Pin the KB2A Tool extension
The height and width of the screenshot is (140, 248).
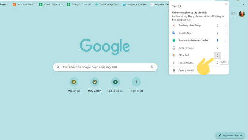tap(217, 55)
